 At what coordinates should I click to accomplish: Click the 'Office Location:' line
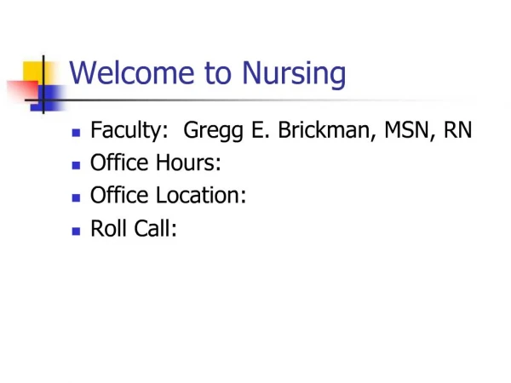(x=168, y=195)
